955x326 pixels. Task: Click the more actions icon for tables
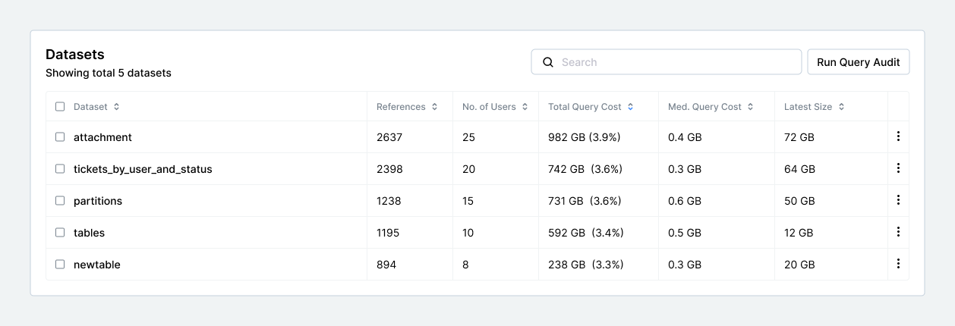(898, 232)
